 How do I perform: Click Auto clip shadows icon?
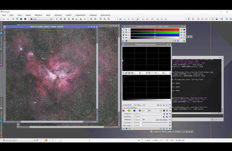[x=164, y=114]
